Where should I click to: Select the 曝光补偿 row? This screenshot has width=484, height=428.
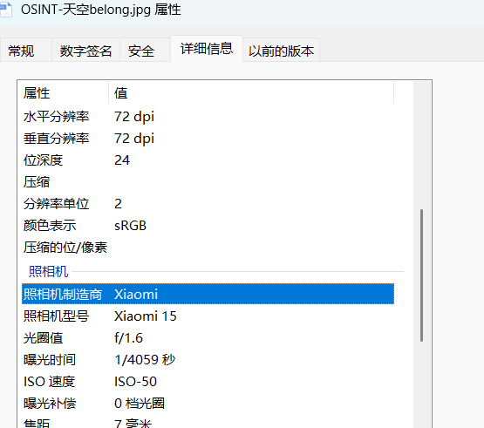tap(208, 404)
